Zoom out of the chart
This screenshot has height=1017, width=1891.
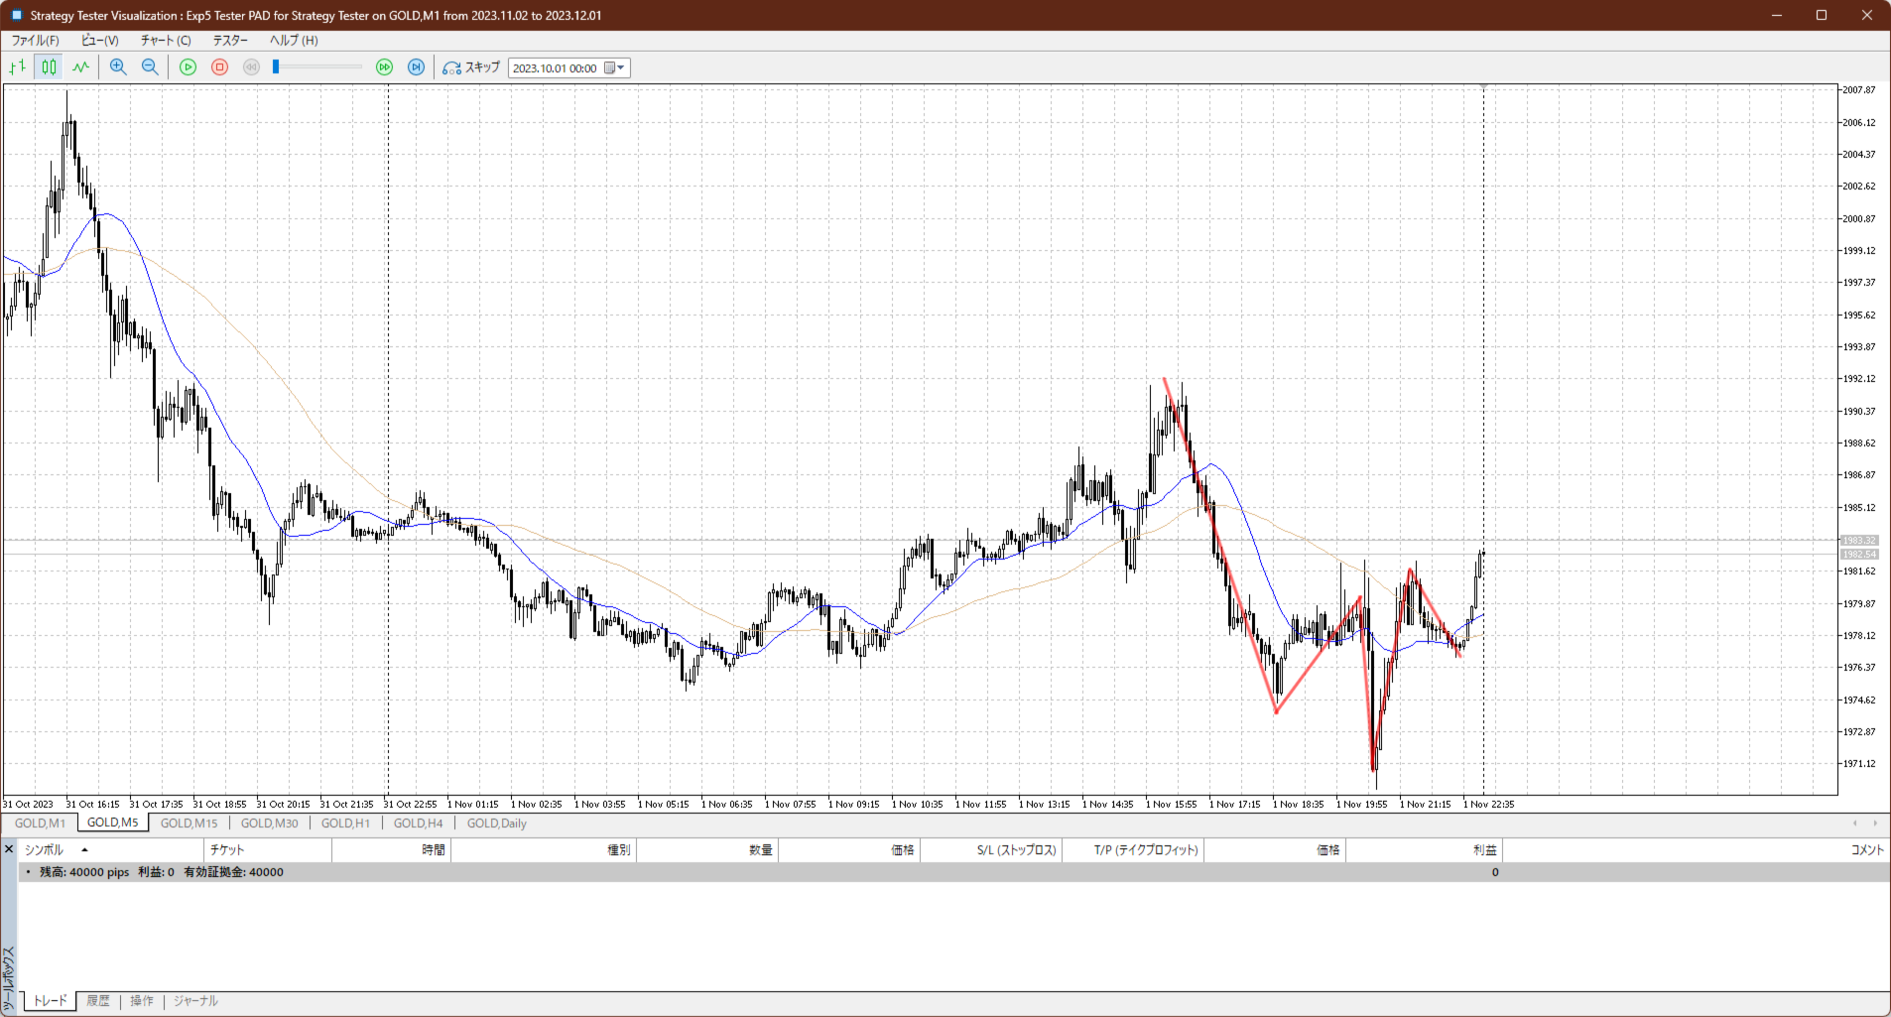pyautogui.click(x=150, y=67)
